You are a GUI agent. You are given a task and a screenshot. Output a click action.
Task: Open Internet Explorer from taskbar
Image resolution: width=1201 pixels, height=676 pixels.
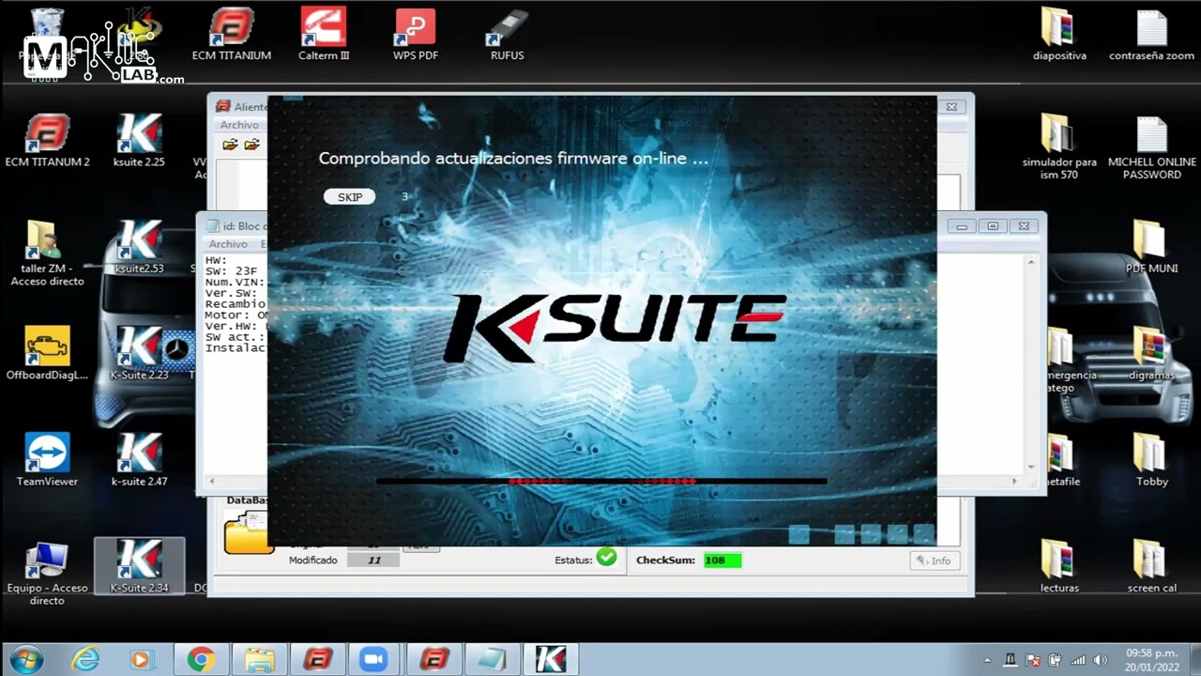click(85, 659)
